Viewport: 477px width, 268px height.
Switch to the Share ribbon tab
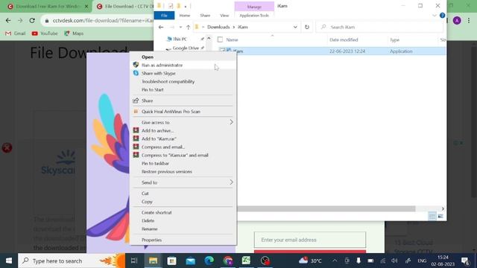click(x=205, y=16)
